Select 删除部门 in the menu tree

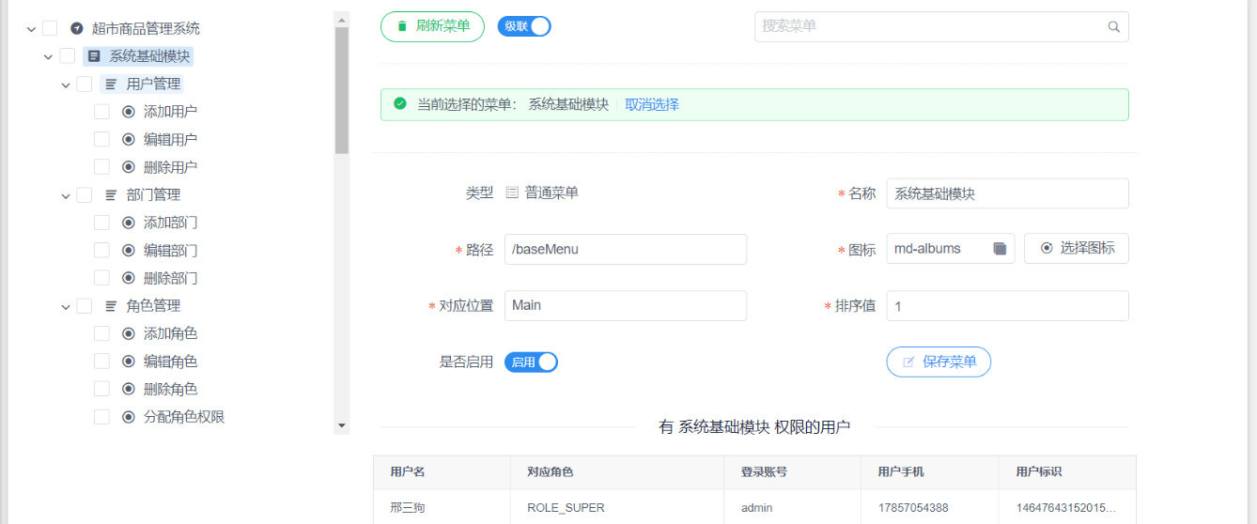(x=170, y=279)
